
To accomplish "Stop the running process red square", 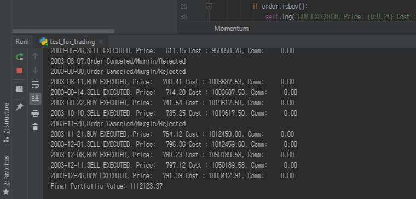I will [x=19, y=71].
